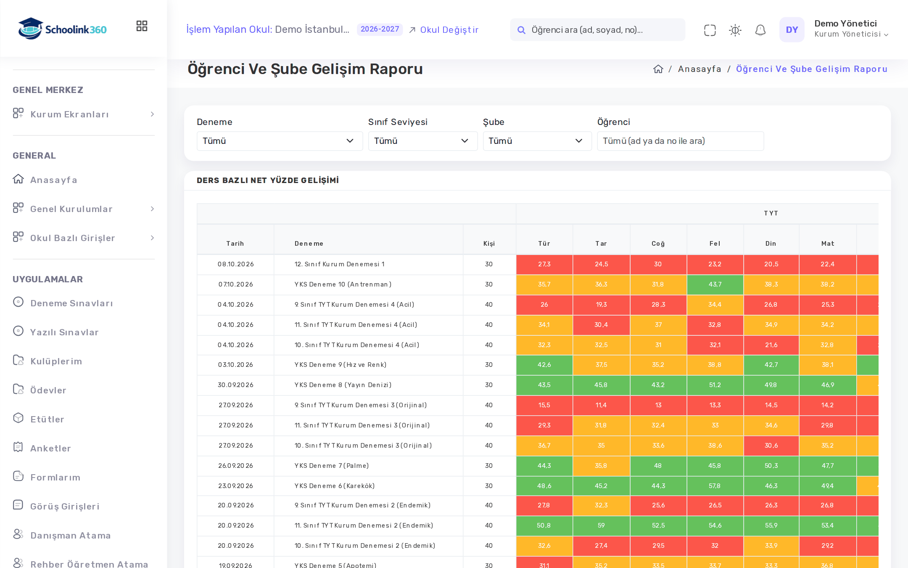Click Anasayfa breadcrumb link
908x568 pixels.
(x=699, y=69)
